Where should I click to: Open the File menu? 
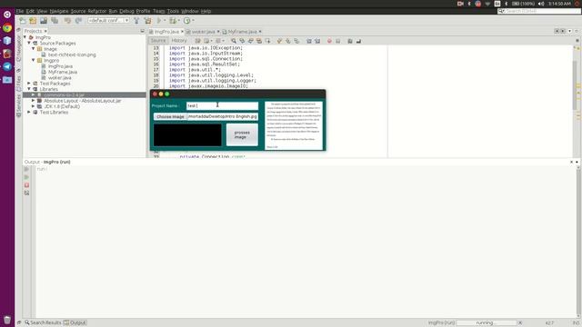pos(20,11)
